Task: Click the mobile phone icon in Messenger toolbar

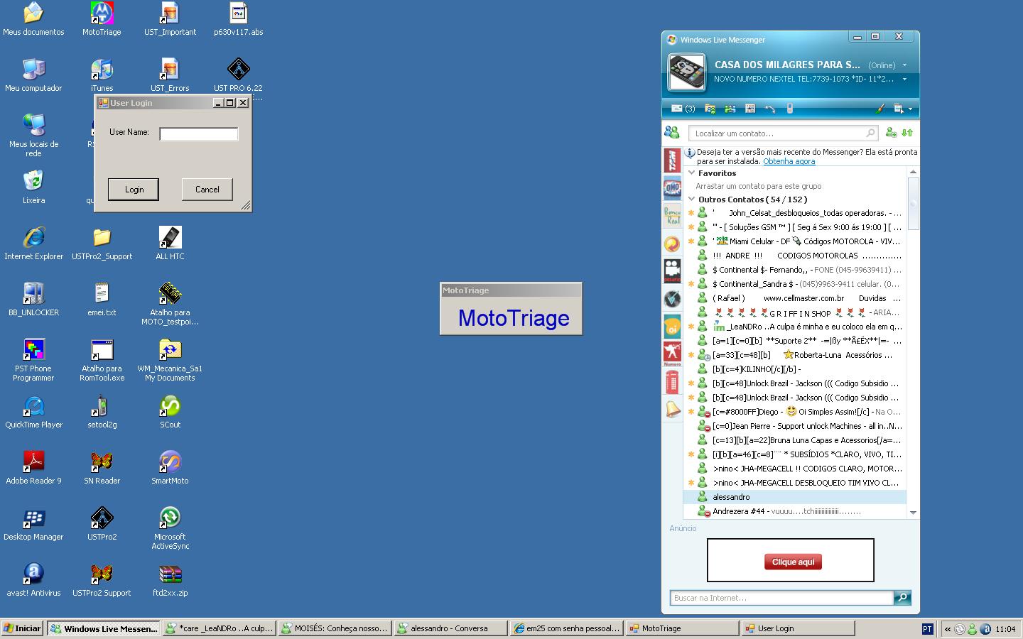Action: 789,109
